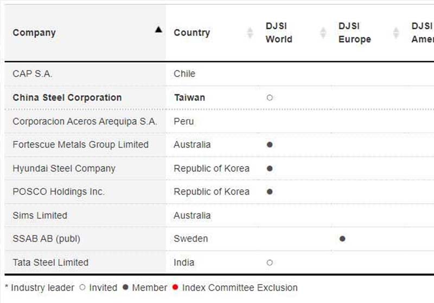434x303 pixels.
Task: Click Tata Steel Limited's invited circle
Action: [270, 262]
